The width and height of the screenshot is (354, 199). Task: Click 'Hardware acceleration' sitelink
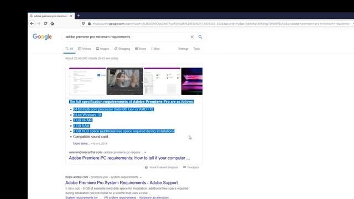[155, 198]
